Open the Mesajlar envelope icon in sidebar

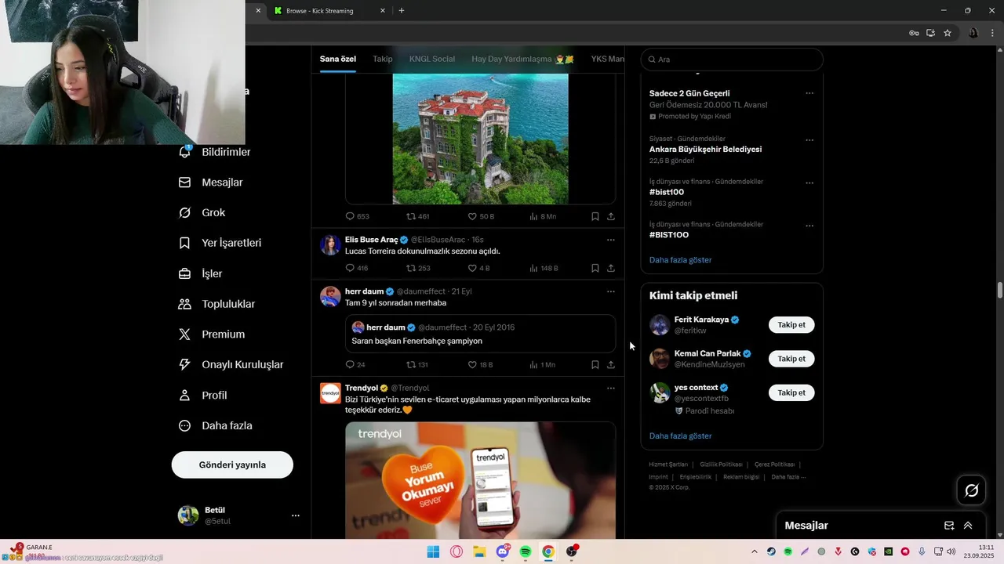pyautogui.click(x=184, y=183)
